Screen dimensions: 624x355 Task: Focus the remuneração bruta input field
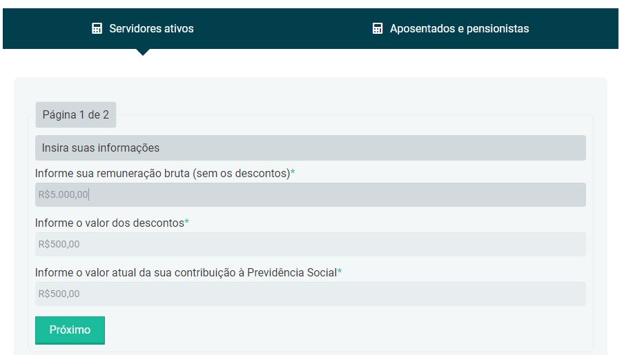[x=311, y=194]
